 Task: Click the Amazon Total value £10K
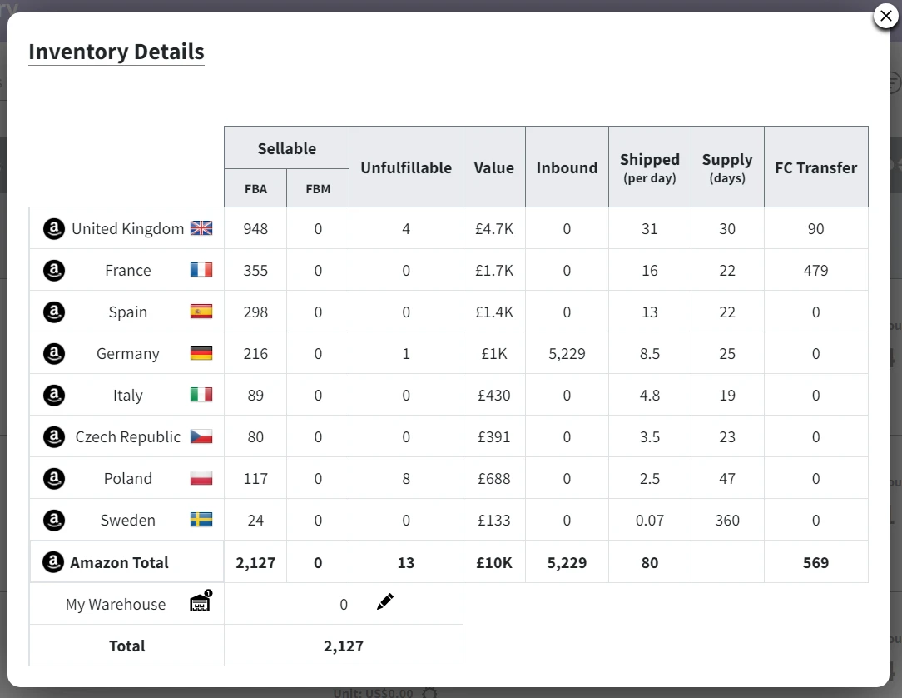(x=494, y=563)
